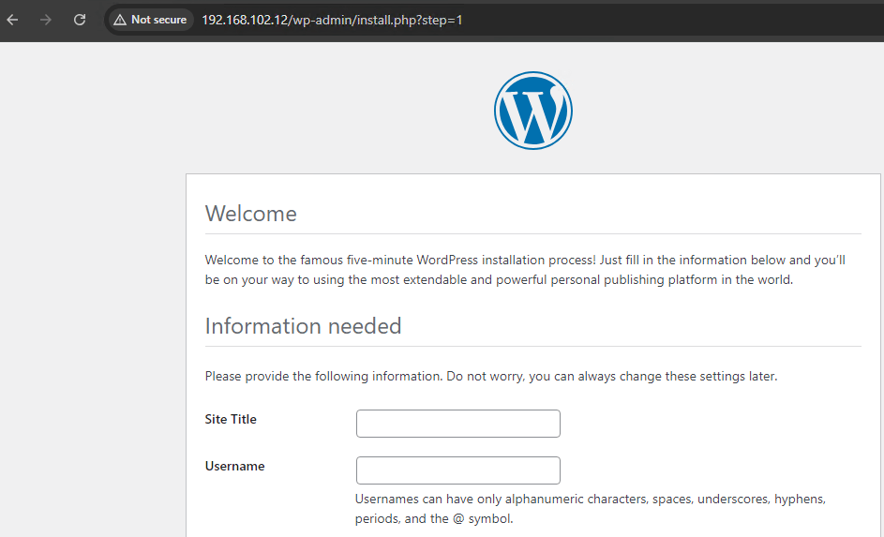Reload the WordPress install page
The width and height of the screenshot is (884, 537).
pos(80,20)
